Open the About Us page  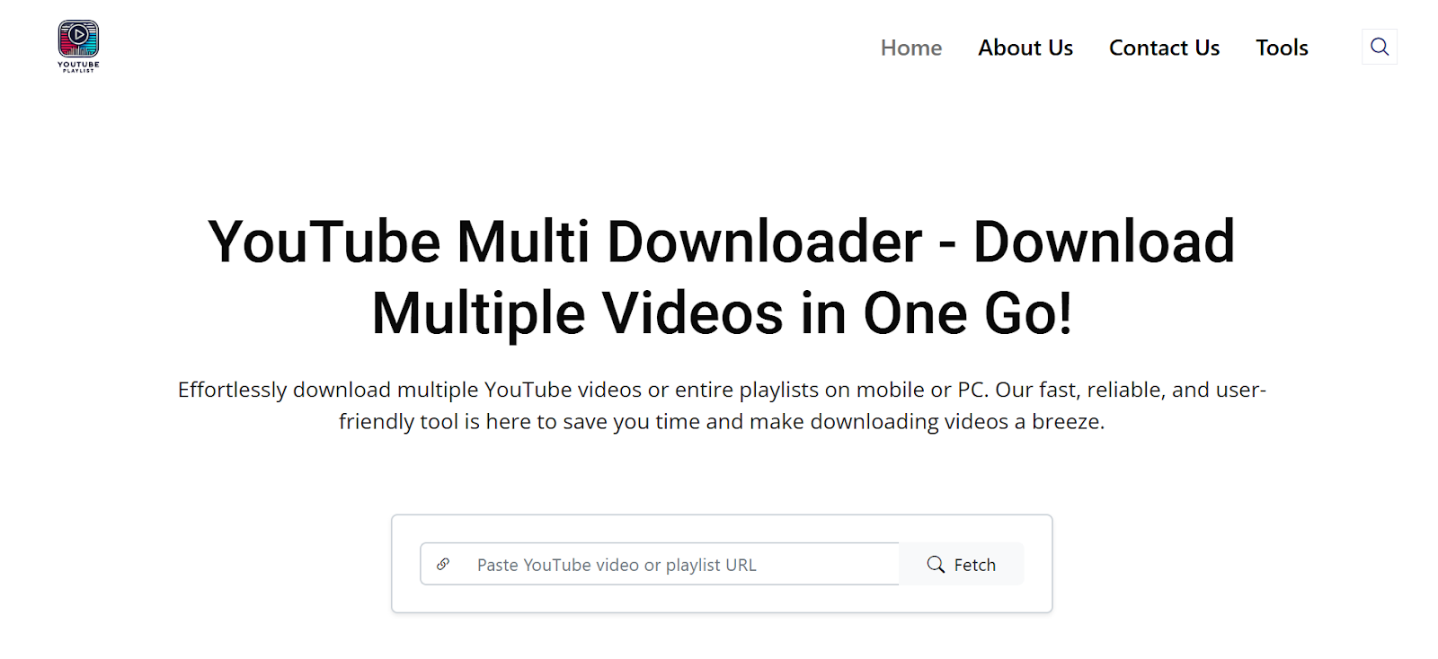click(1025, 48)
